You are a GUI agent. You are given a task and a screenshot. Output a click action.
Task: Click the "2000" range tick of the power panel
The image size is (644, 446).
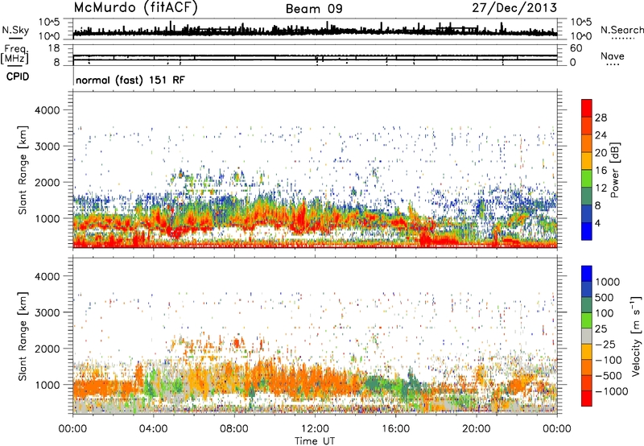pyautogui.click(x=47, y=183)
